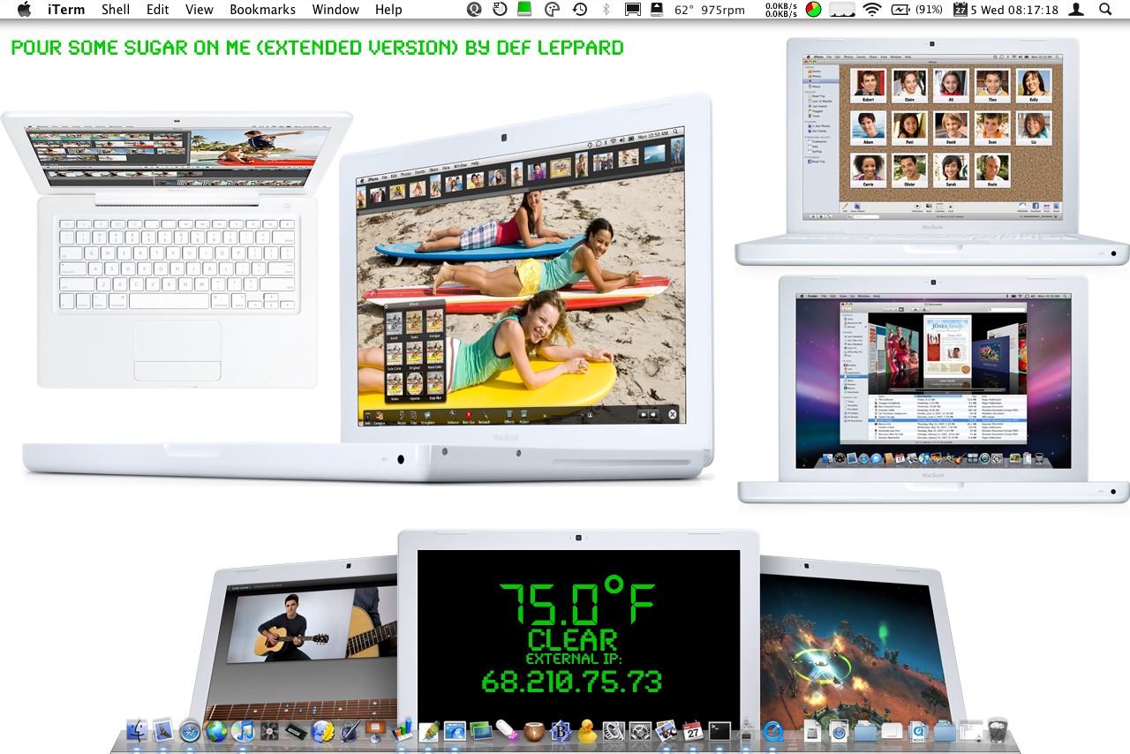Open the pink eraser pill Dock icon
This screenshot has width=1130, height=754.
507,730
